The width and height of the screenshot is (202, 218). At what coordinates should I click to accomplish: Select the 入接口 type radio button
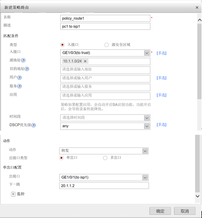click(62, 45)
